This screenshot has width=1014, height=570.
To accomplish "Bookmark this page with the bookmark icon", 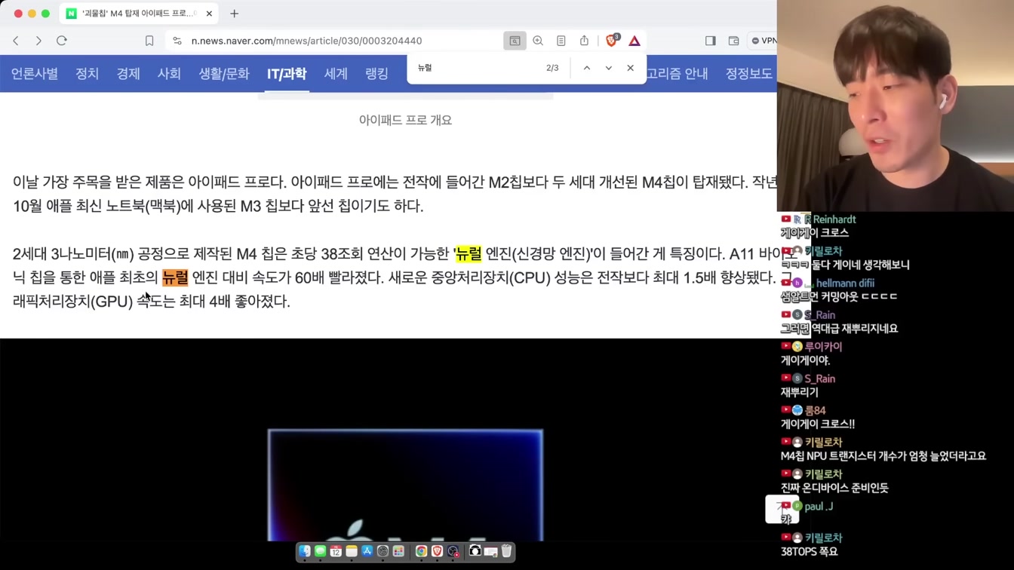I will [x=149, y=41].
